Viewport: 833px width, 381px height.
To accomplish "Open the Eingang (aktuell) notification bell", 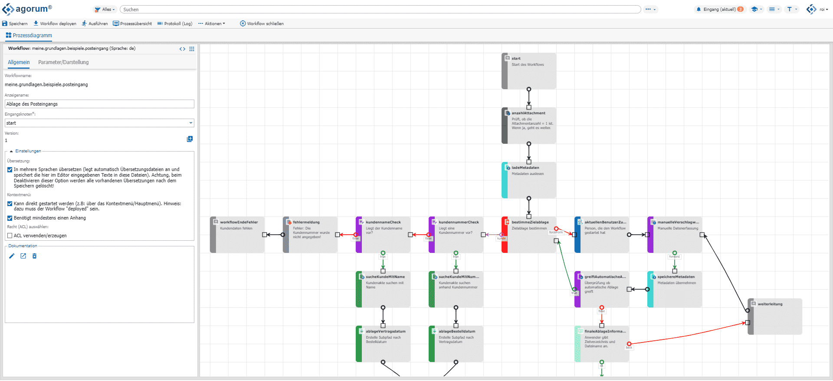I will (x=699, y=9).
